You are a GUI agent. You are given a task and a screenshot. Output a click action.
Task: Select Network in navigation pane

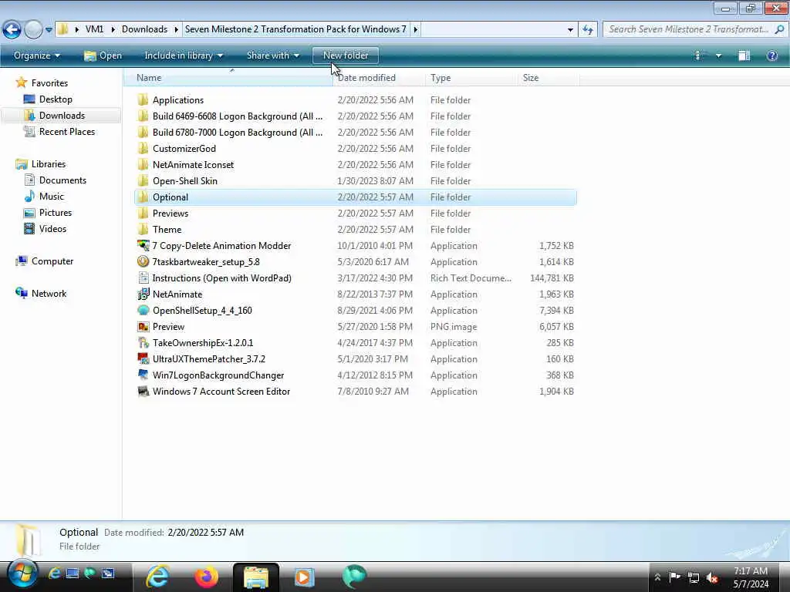pyautogui.click(x=49, y=294)
